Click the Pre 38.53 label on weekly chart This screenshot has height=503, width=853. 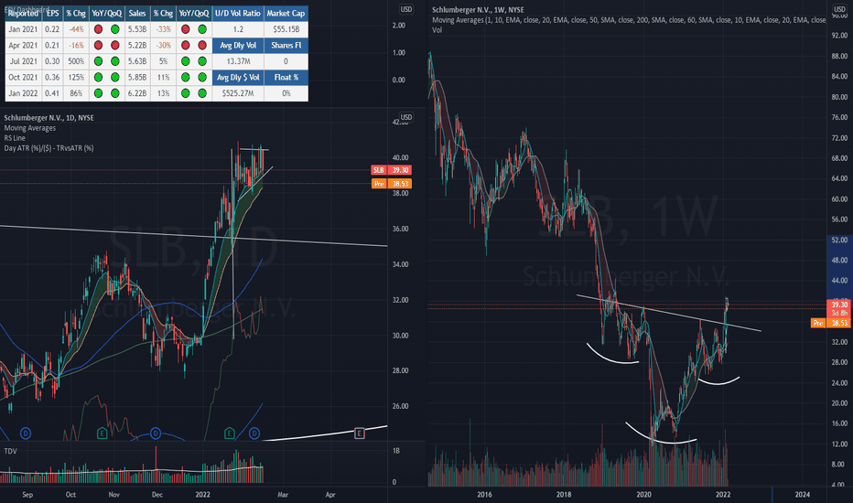click(x=831, y=323)
